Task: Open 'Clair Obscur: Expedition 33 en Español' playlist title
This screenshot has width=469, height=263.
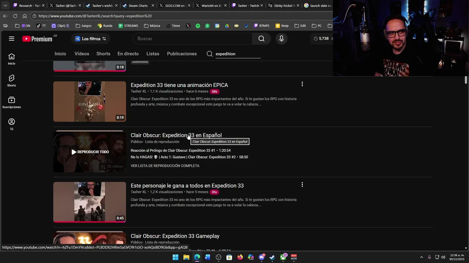Action: click(176, 135)
